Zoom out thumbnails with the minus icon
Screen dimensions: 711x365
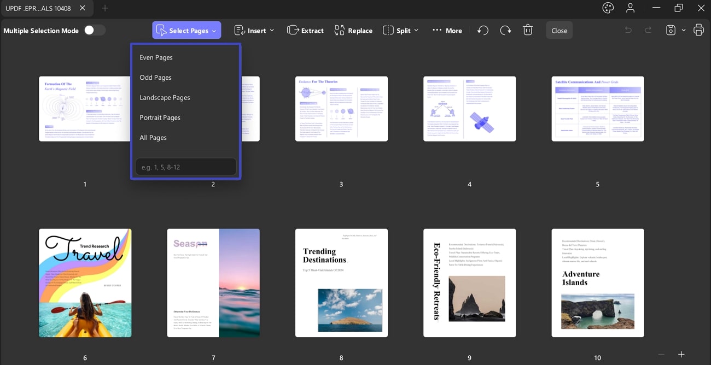point(661,355)
